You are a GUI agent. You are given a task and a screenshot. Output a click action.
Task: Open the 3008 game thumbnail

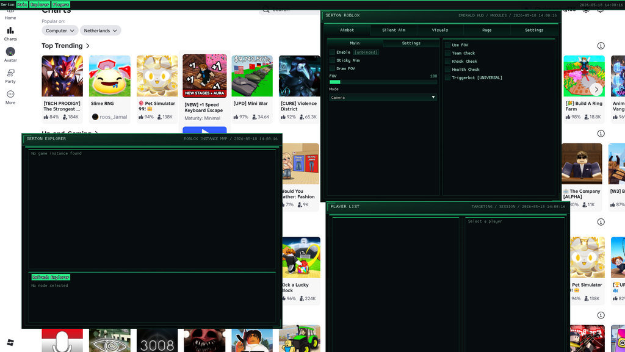pos(157,340)
